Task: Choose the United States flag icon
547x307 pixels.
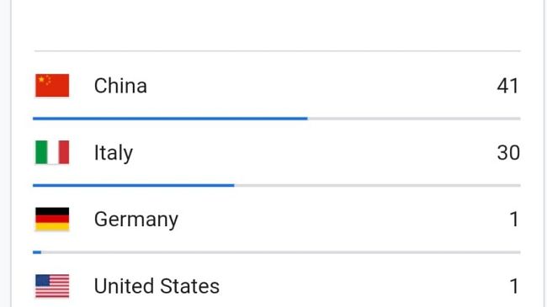Action: [52, 286]
